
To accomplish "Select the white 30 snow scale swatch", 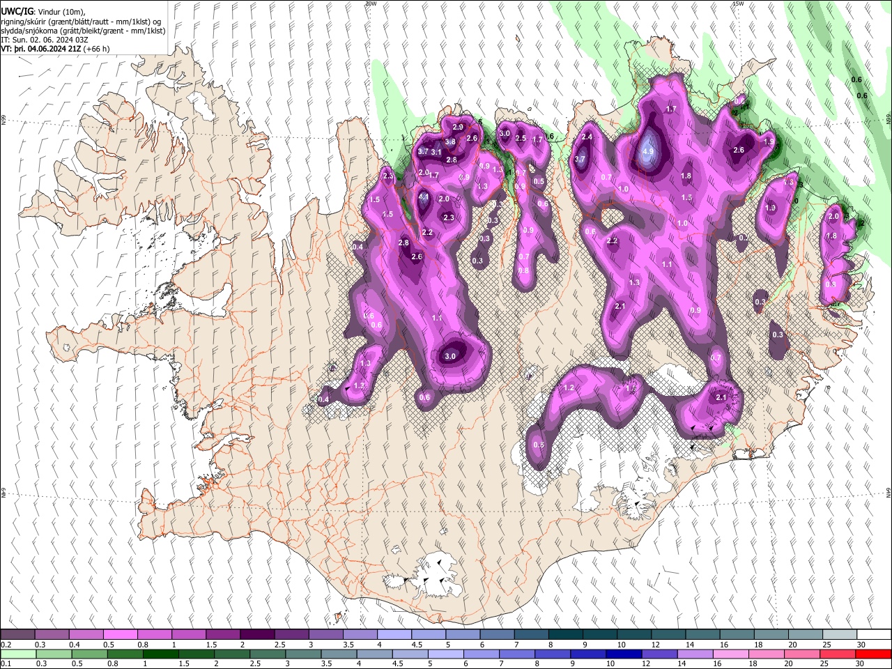I will (873, 635).
